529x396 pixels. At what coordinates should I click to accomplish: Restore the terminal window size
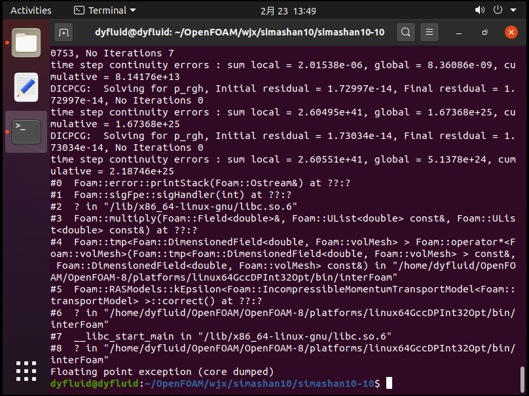pos(484,32)
